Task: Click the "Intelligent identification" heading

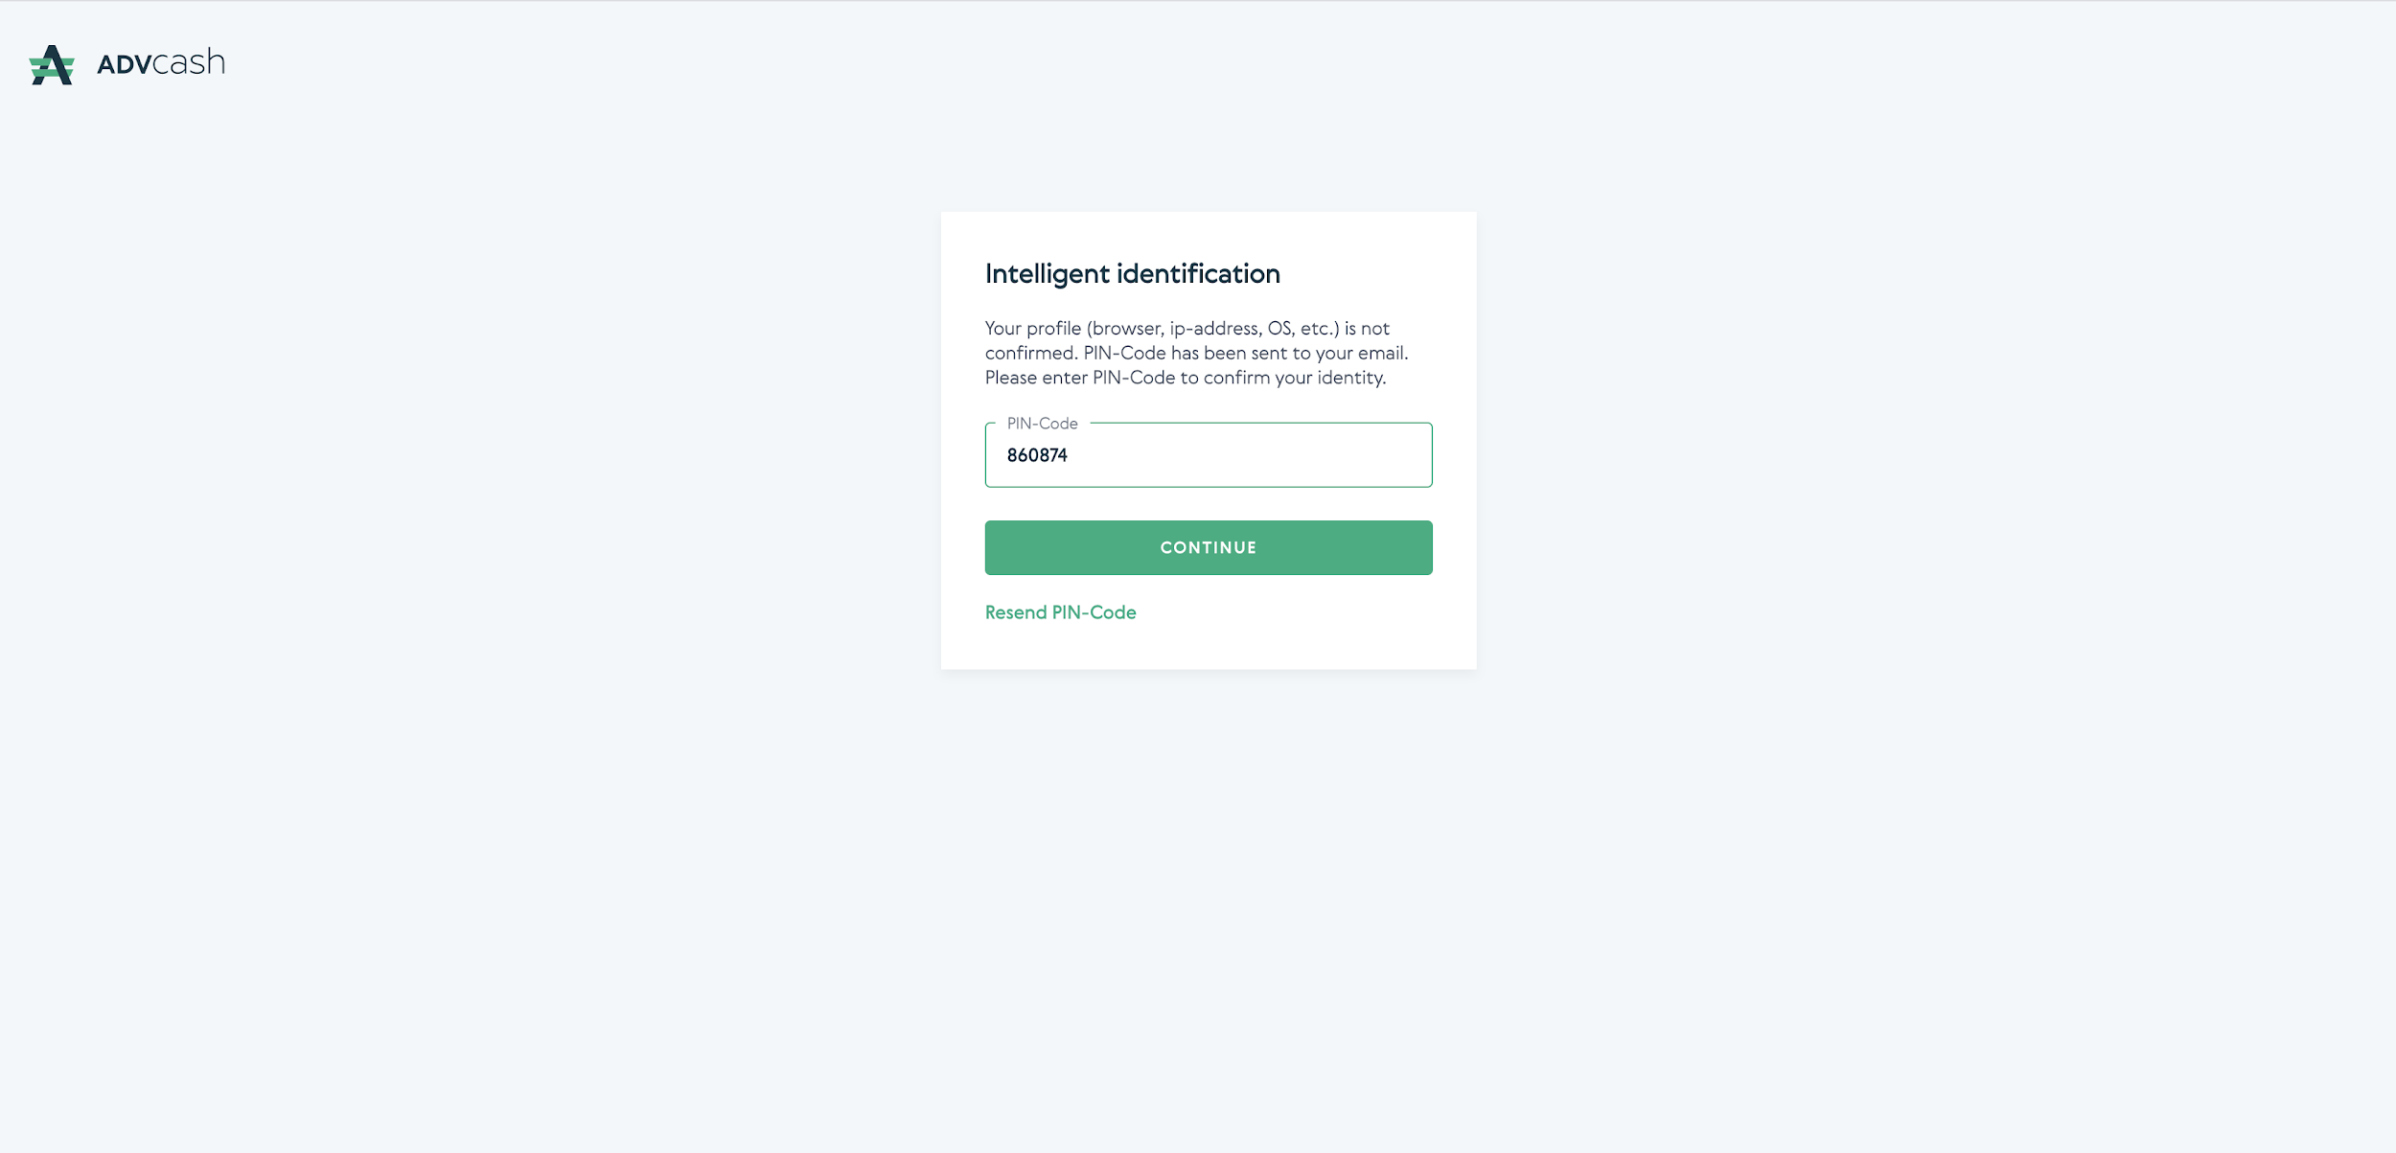Action: tap(1132, 274)
